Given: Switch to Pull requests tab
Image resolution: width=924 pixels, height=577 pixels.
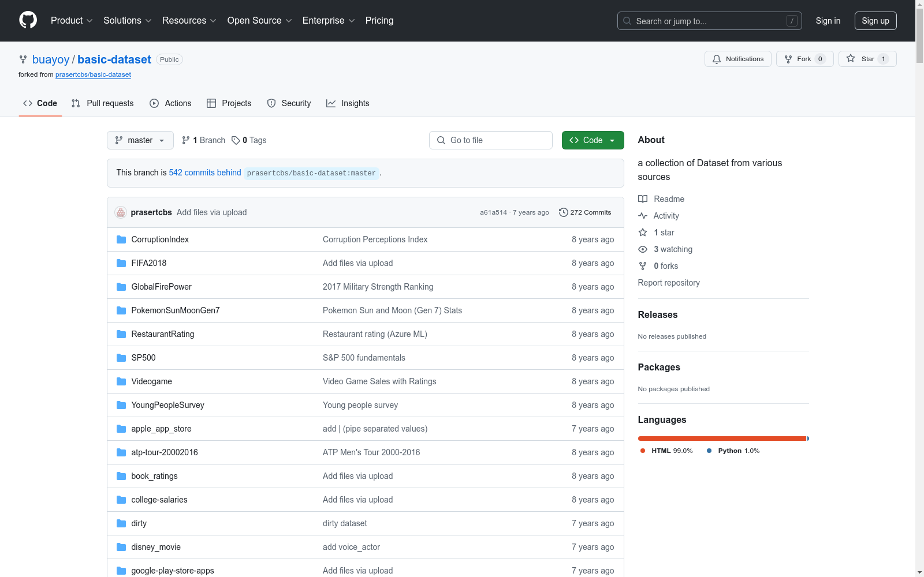Looking at the screenshot, I should click(103, 103).
